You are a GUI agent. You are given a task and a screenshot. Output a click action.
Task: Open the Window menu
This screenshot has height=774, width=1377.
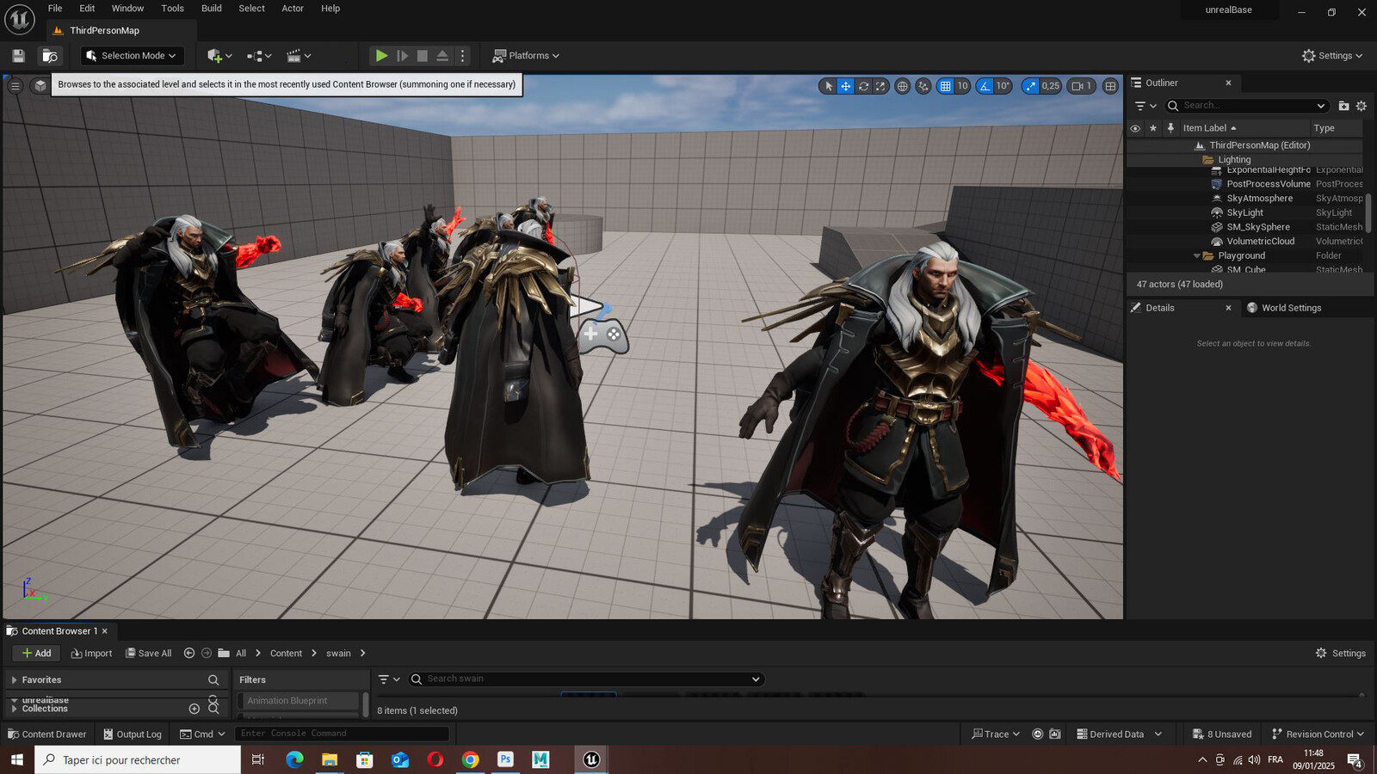127,9
